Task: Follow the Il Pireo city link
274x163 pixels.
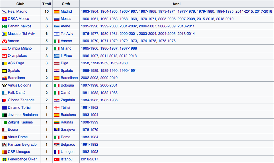Action: click(x=66, y=56)
